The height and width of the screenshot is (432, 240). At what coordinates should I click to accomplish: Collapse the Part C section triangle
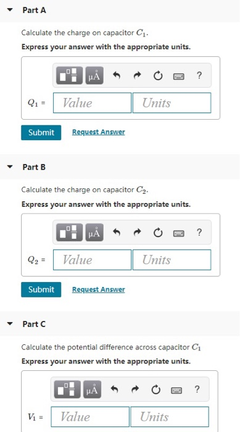click(x=10, y=324)
